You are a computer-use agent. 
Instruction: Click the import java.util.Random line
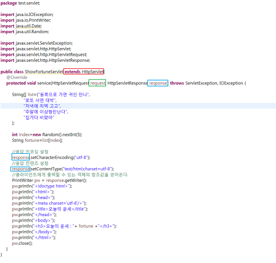point(25,32)
